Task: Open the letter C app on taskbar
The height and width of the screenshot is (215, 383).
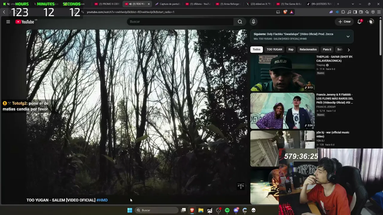Action: [245, 210]
